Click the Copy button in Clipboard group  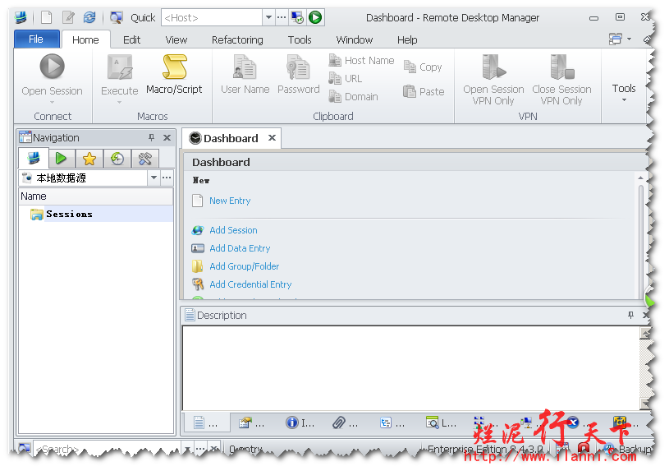coord(423,67)
